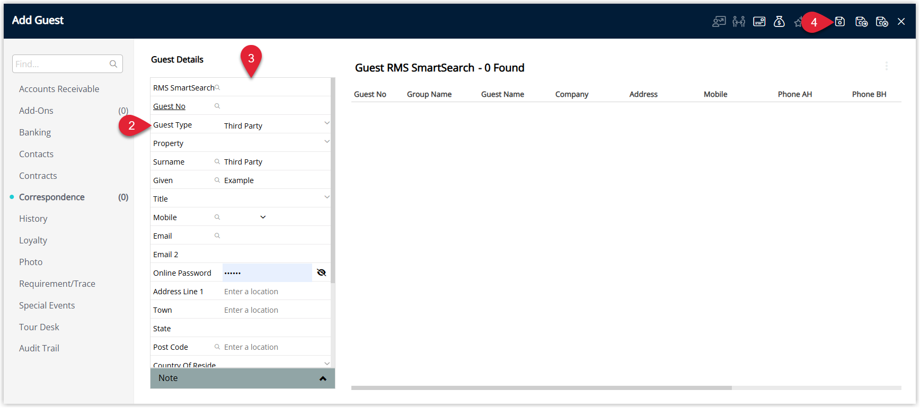The width and height of the screenshot is (920, 408).
Task: Click the star icon beside the money bag
Action: pyautogui.click(x=798, y=22)
